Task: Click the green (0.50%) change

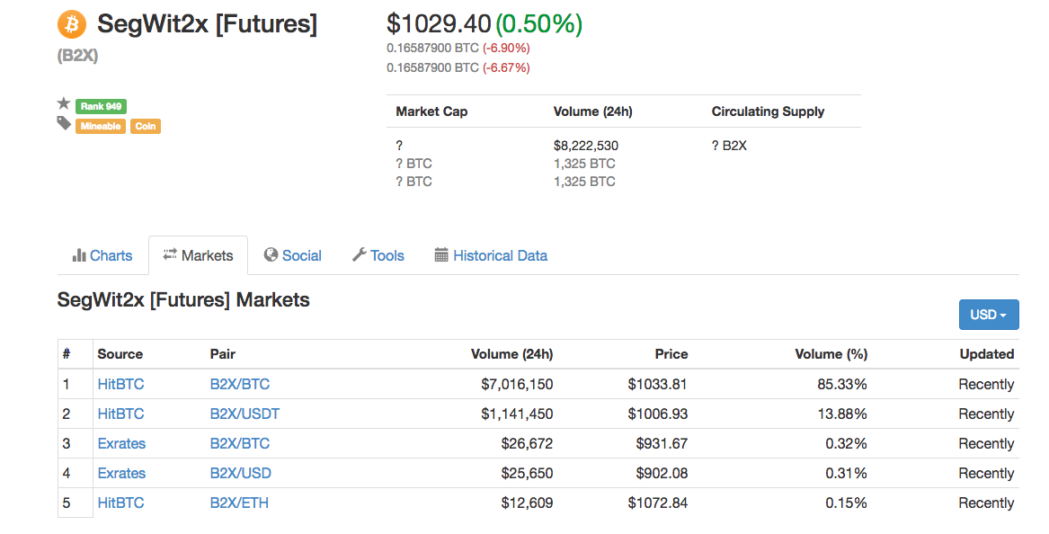Action: coord(538,24)
